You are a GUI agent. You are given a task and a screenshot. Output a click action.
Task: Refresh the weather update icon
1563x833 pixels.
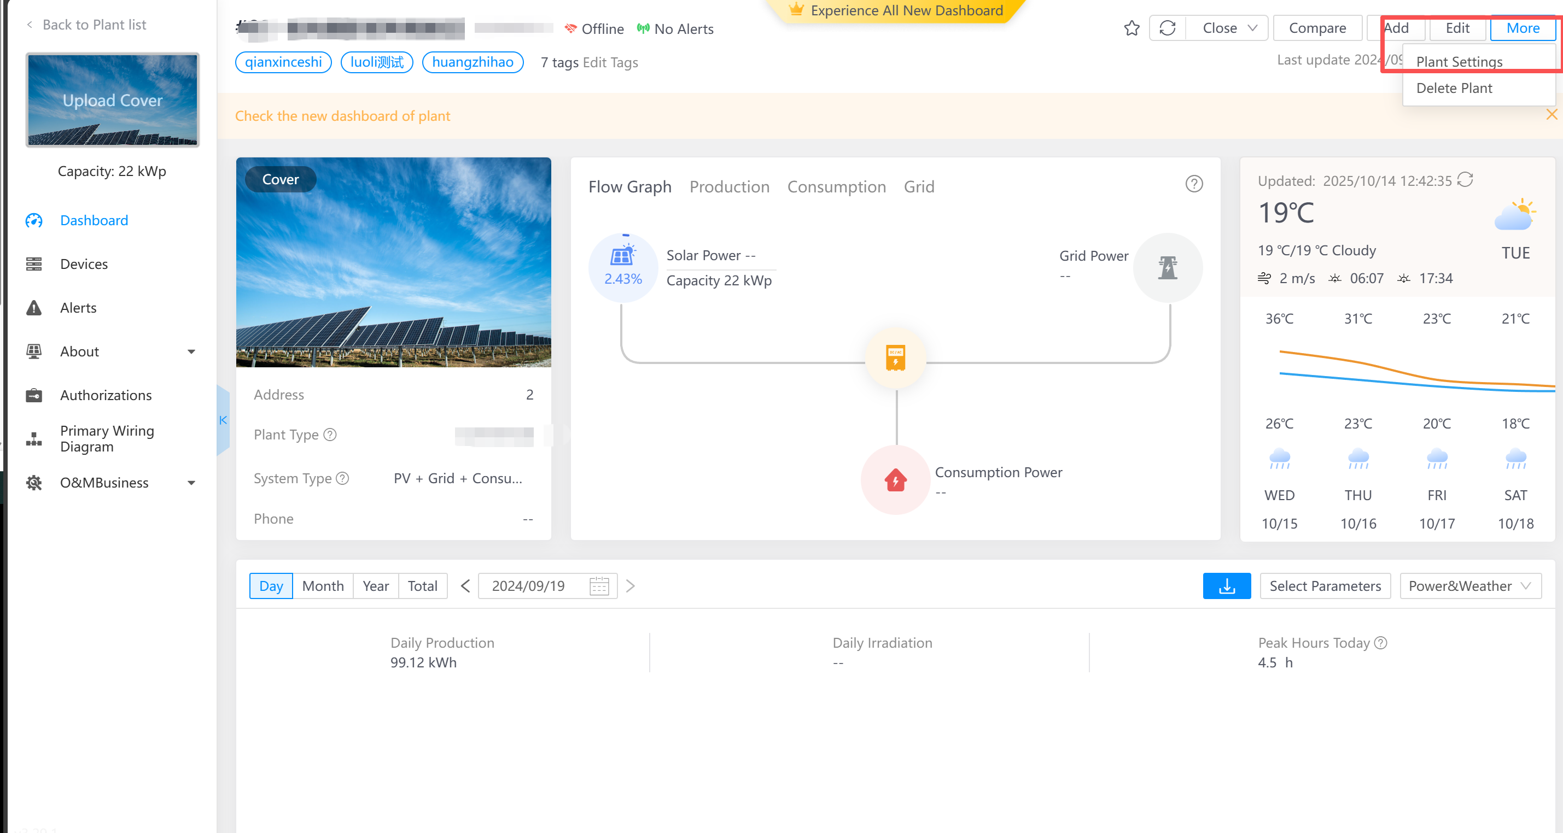[1465, 180]
